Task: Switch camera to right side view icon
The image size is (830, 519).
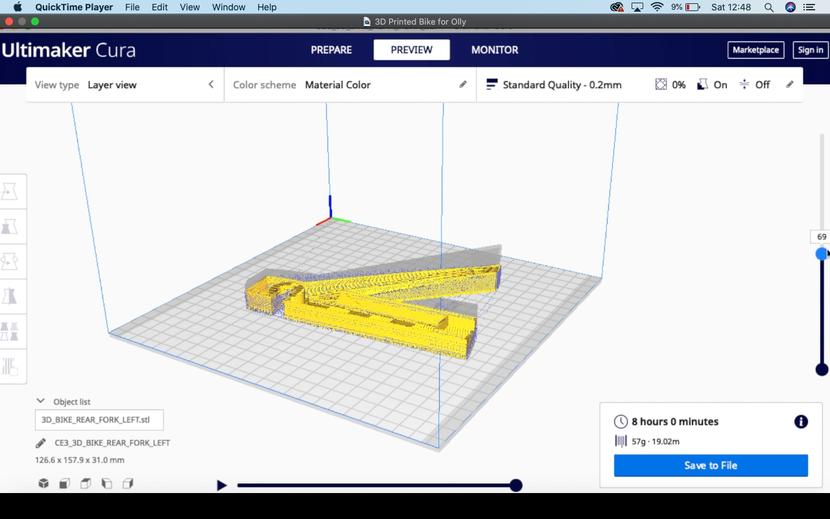Action: (128, 483)
